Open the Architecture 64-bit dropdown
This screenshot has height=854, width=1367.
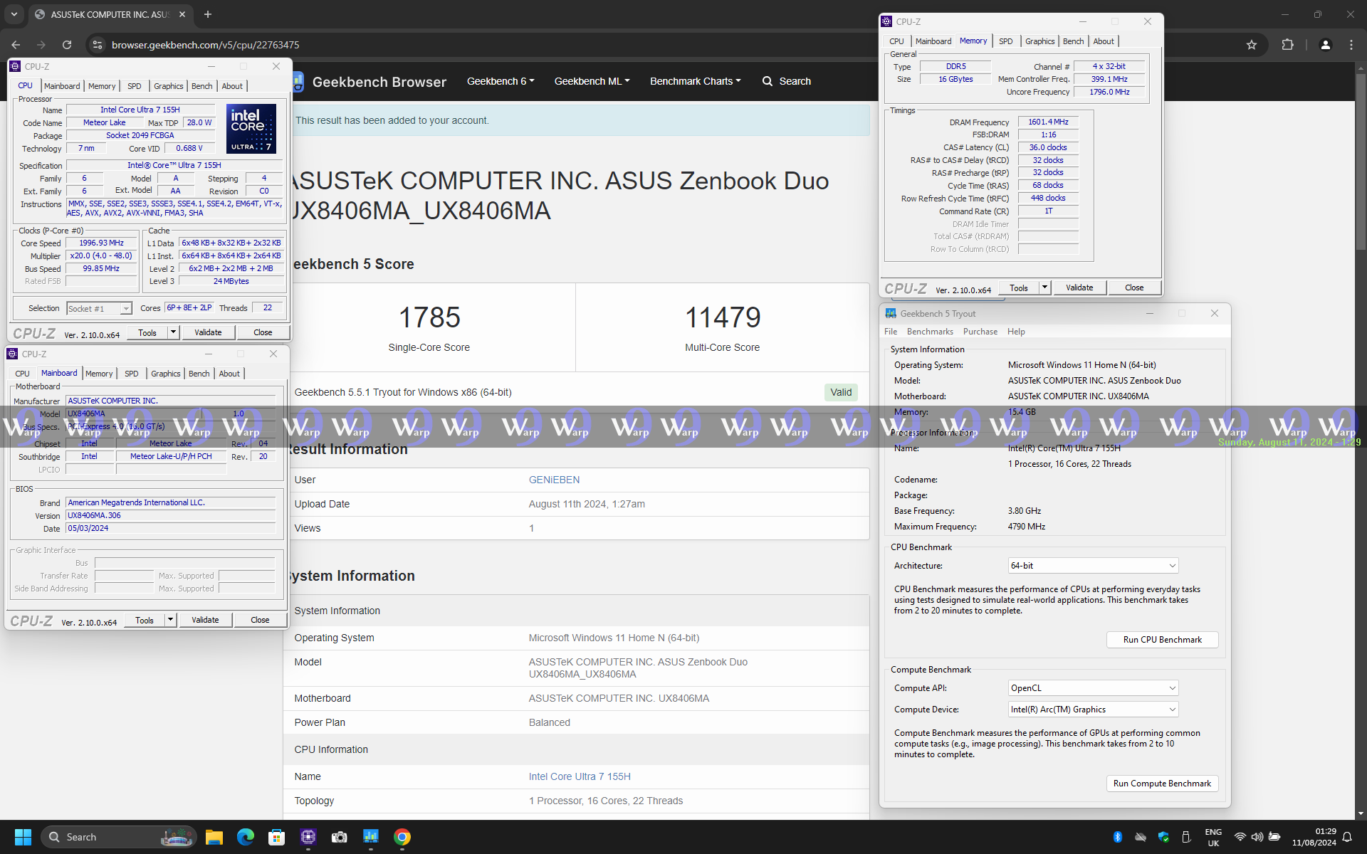click(1093, 566)
